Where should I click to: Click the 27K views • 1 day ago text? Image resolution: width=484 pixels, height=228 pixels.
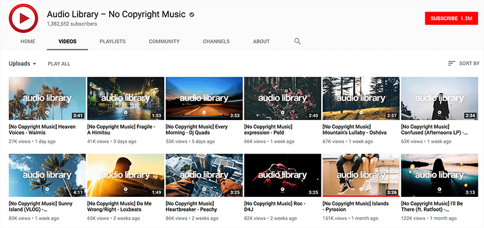coord(32,141)
